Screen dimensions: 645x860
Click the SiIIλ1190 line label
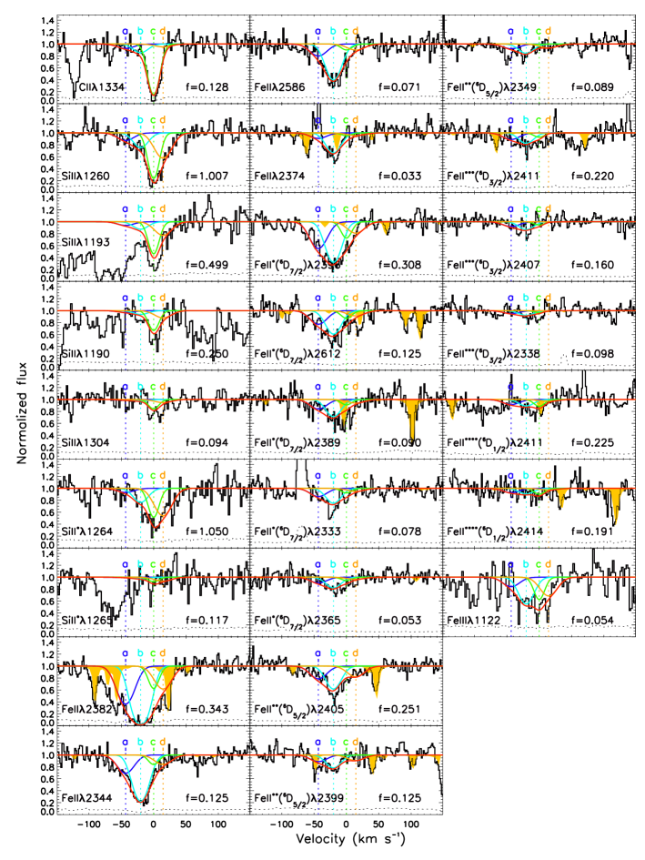coord(86,354)
